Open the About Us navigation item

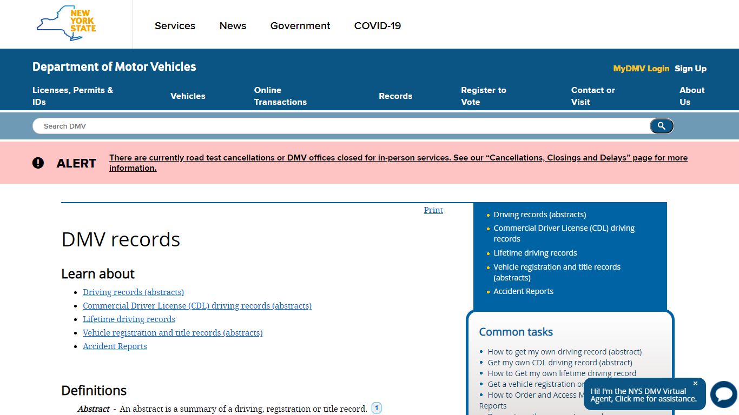click(x=692, y=96)
